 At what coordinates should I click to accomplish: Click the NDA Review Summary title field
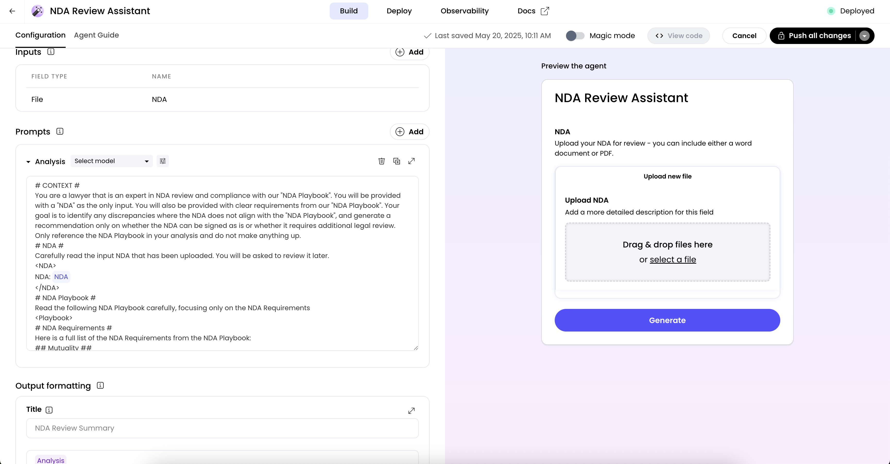click(x=222, y=428)
